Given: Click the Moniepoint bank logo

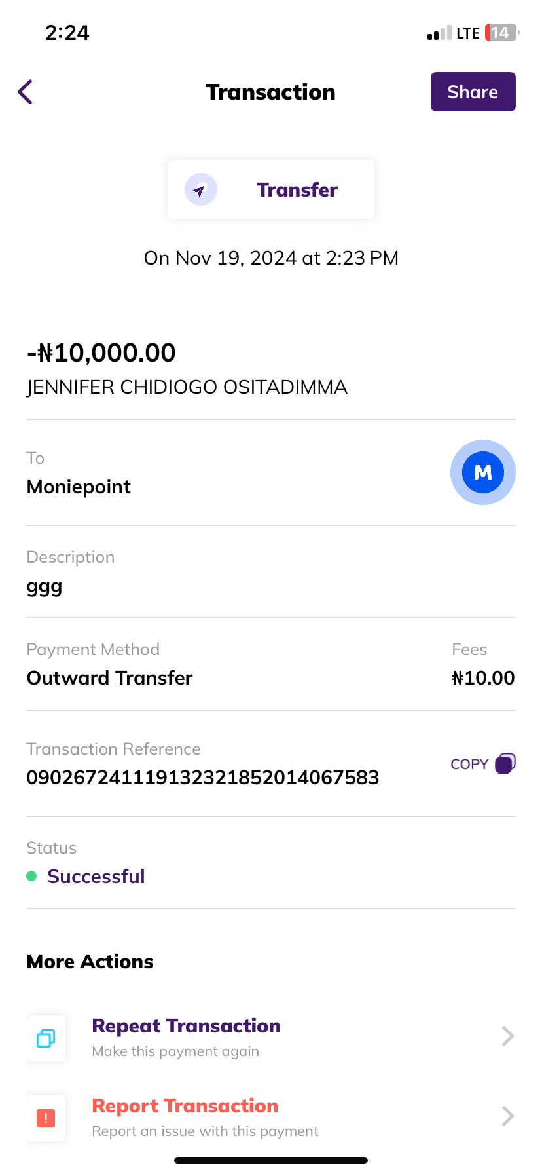Looking at the screenshot, I should click(x=482, y=472).
